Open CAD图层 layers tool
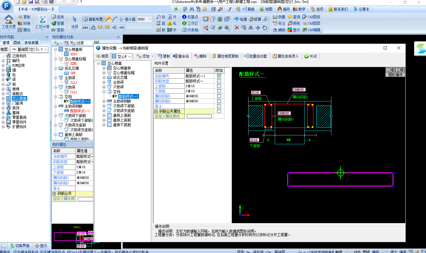The width and height of the screenshot is (426, 253). pos(311,23)
